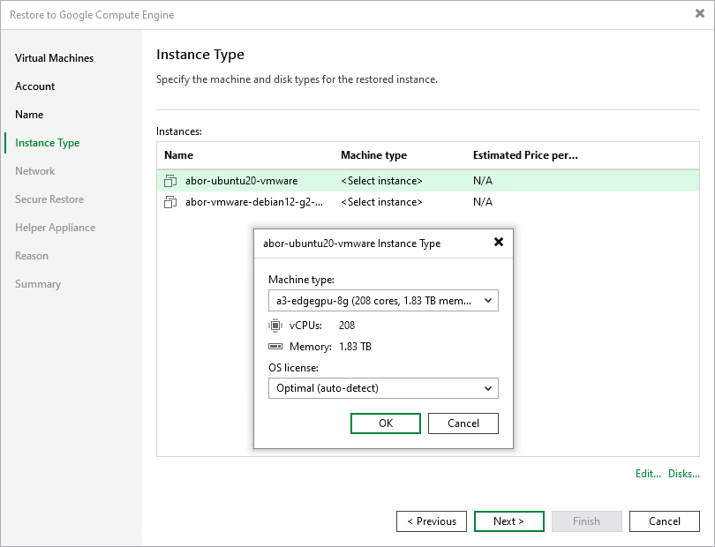Close the Restore to Google Compute Engine wizard
715x547 pixels.
pyautogui.click(x=699, y=14)
